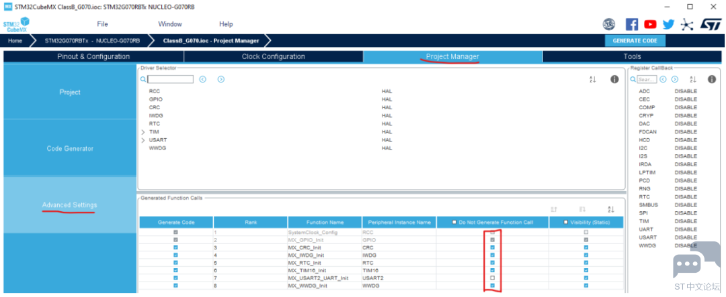Open the Advanced Settings section

tap(70, 204)
